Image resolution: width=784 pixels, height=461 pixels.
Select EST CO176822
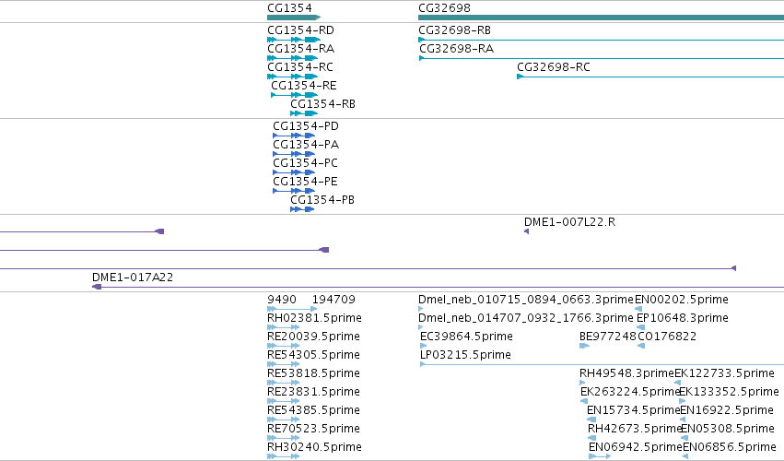click(x=667, y=337)
